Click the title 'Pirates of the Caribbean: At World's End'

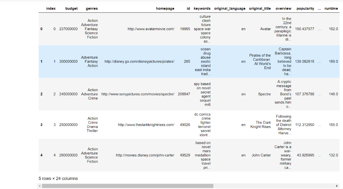[x=260, y=61]
